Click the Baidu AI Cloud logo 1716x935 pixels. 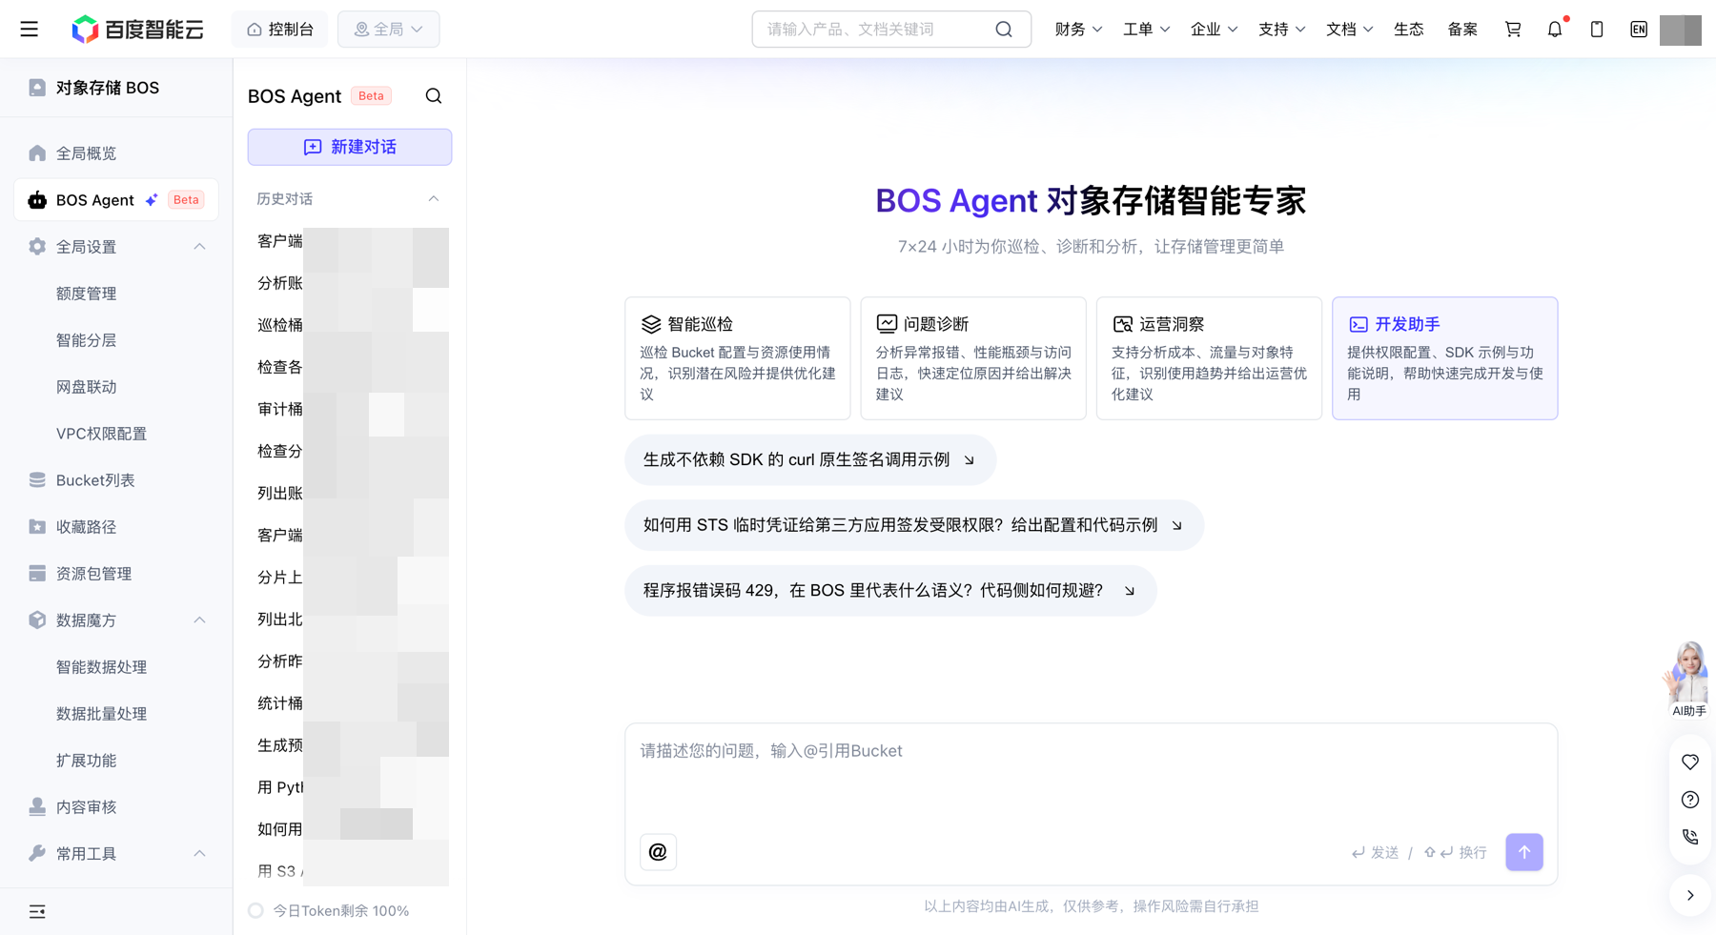pos(138,30)
